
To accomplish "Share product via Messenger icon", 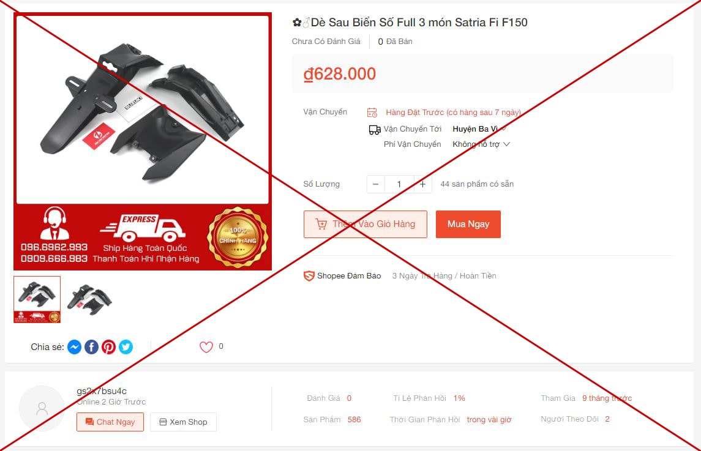I will pyautogui.click(x=75, y=347).
